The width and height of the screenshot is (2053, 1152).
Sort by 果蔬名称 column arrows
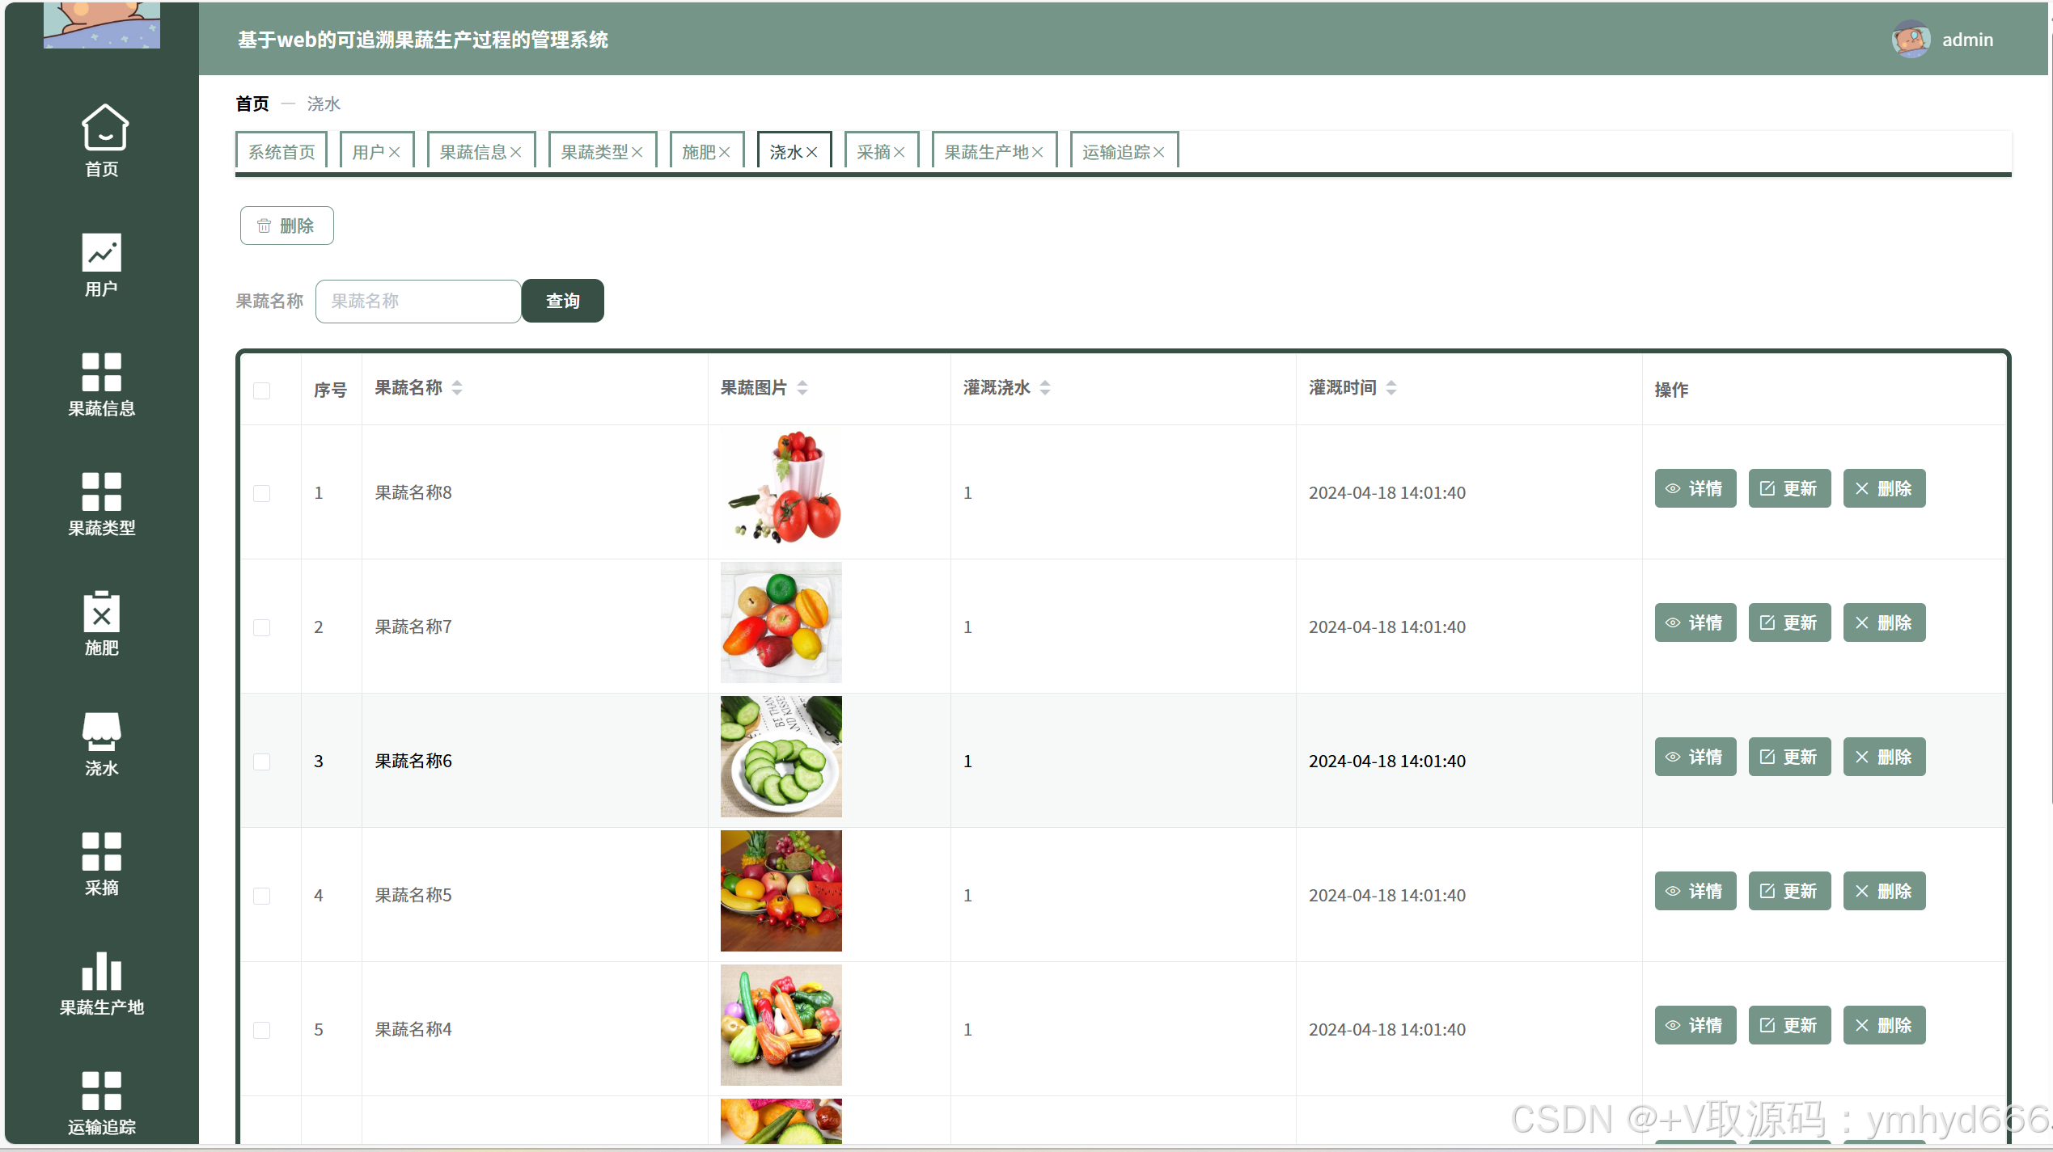pyautogui.click(x=457, y=388)
